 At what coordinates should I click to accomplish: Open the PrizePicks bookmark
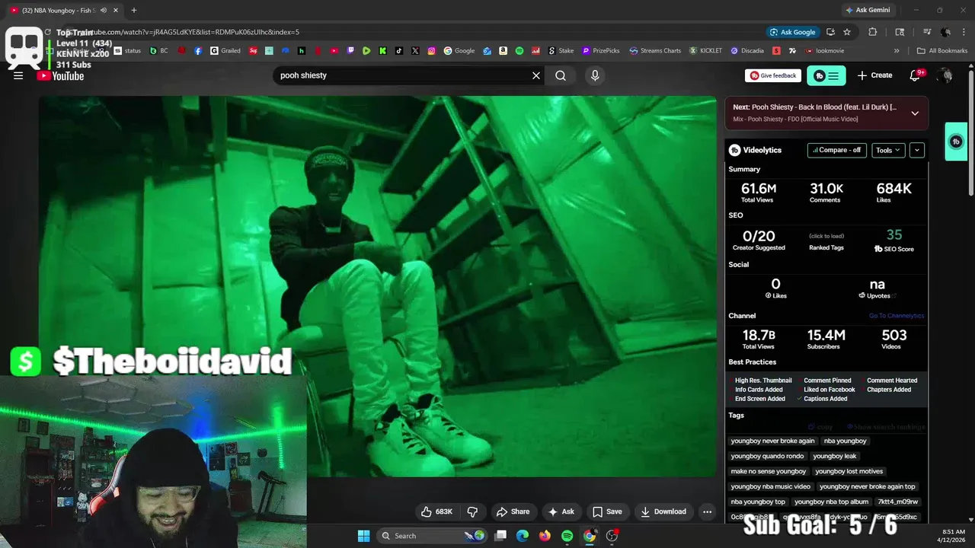[x=600, y=51]
